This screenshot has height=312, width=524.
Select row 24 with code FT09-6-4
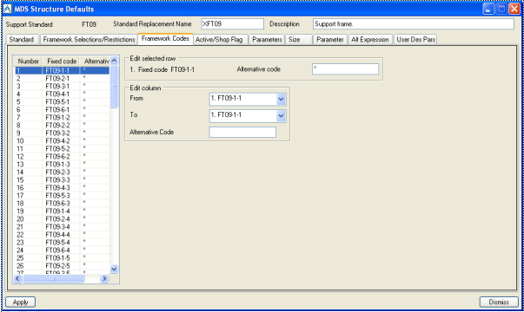click(62, 250)
